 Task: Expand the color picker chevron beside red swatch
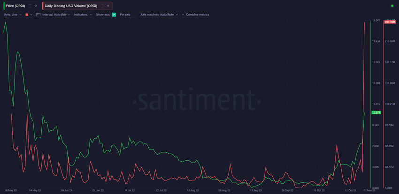(x=31, y=15)
